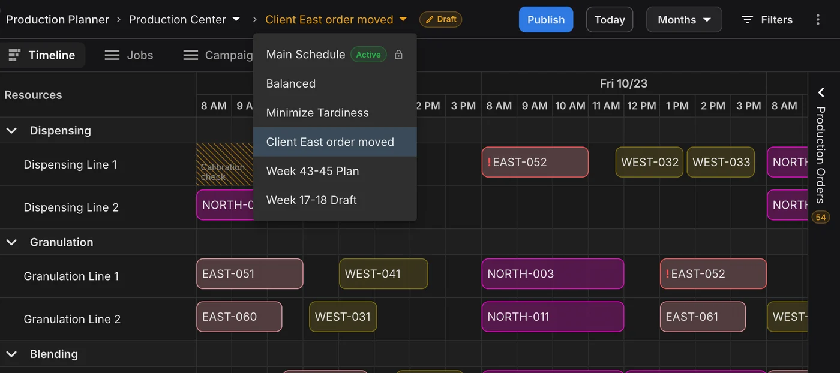This screenshot has height=373, width=840.
Task: Click the 54 count badge
Action: point(821,217)
